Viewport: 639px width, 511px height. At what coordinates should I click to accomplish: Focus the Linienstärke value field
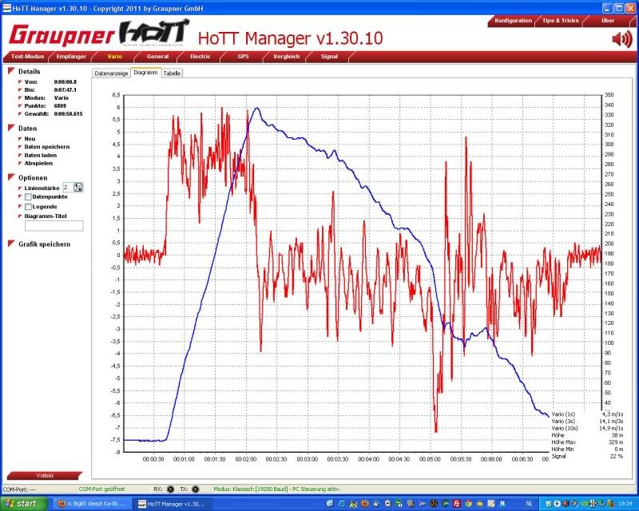pyautogui.click(x=68, y=188)
